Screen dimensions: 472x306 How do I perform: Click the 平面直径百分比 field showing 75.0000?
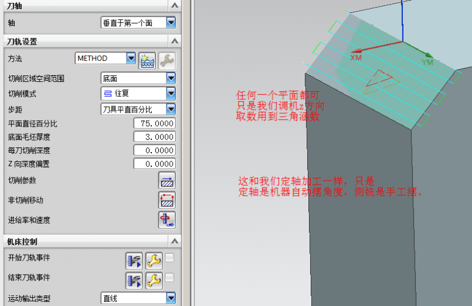pyautogui.click(x=155, y=124)
